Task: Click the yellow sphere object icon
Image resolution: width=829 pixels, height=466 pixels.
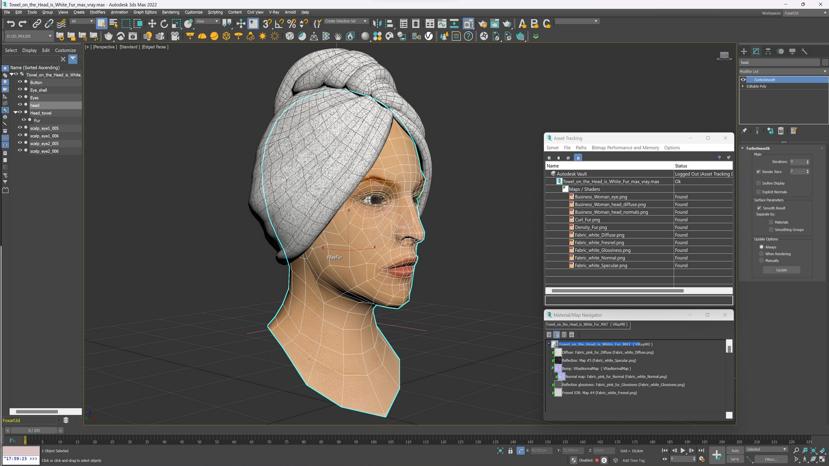Action: point(214,36)
